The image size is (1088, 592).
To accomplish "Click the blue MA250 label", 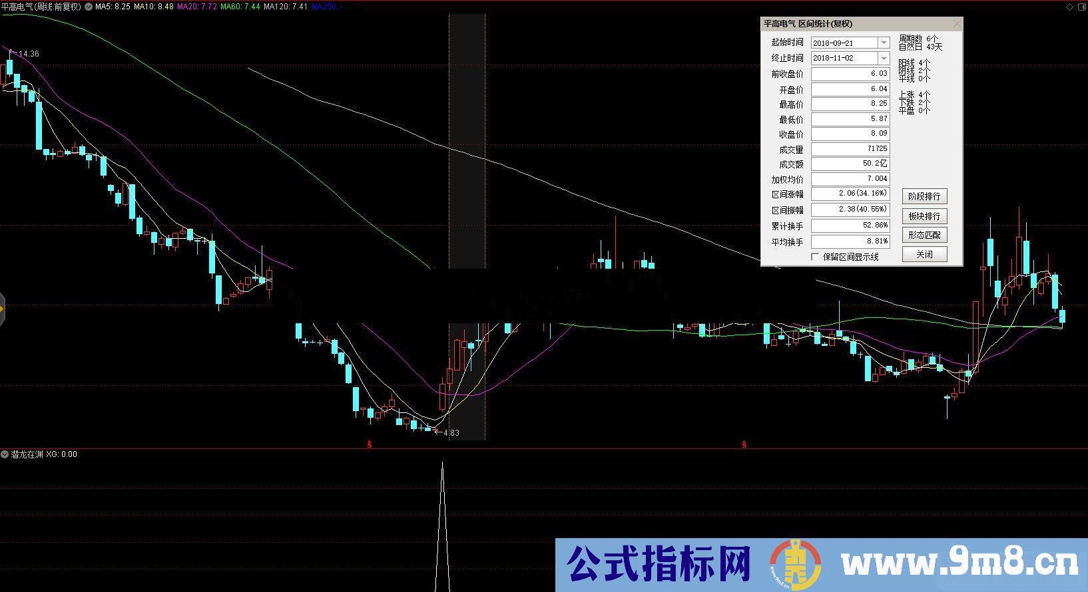I will click(326, 7).
